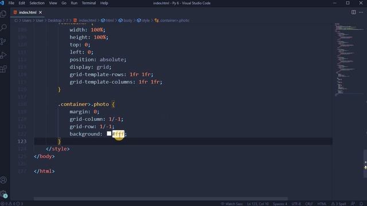The image size is (367, 206).
Task: Click the style breadcrumb segment
Action: (143, 21)
